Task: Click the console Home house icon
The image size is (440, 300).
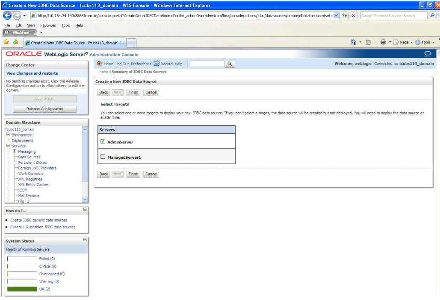Action: pyautogui.click(x=99, y=64)
